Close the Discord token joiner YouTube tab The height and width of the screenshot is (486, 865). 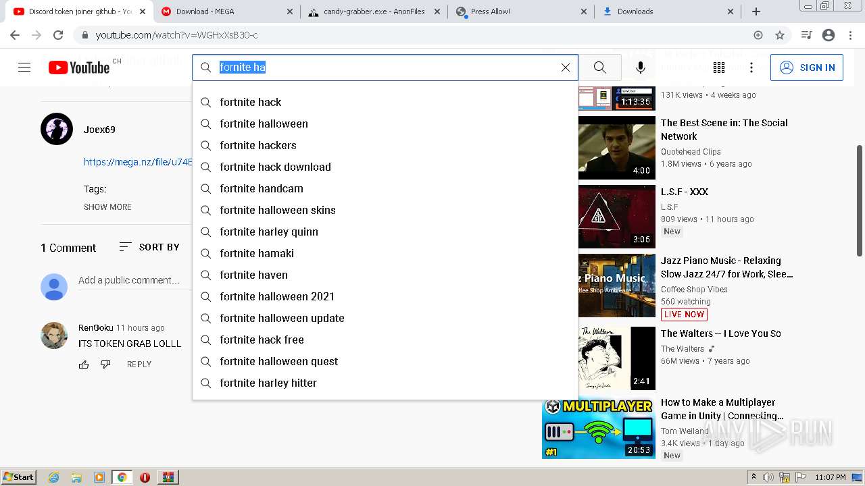click(143, 11)
